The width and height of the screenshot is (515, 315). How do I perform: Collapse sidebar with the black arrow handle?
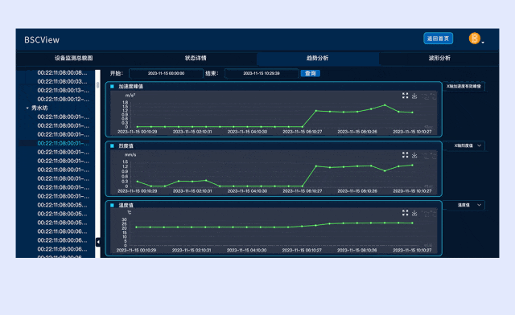(98, 242)
